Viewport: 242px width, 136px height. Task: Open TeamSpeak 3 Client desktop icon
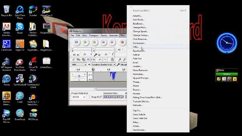[x=33, y=81]
